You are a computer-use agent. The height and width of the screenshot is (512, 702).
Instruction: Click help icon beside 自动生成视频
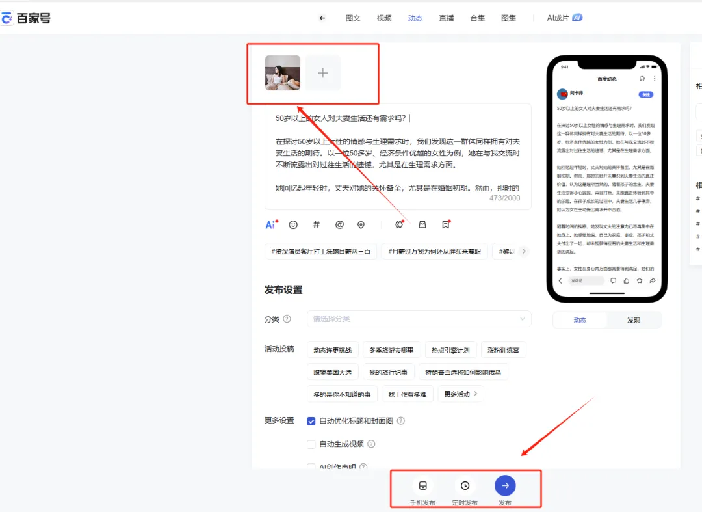[x=371, y=444]
